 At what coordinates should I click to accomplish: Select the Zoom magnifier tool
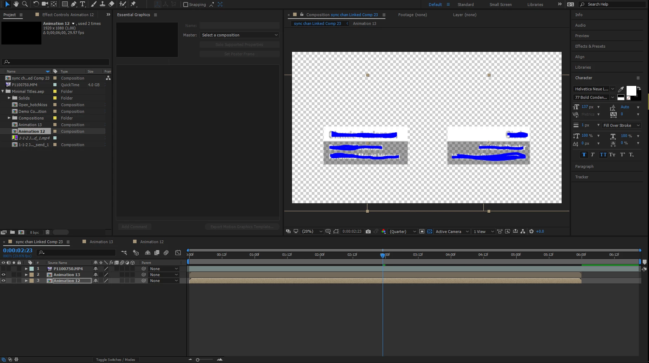click(x=25, y=4)
